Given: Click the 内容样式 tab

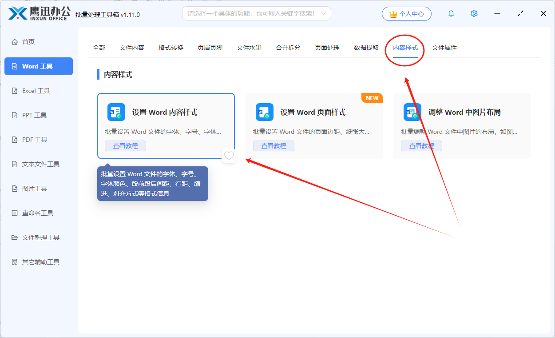Looking at the screenshot, I should click(x=405, y=48).
